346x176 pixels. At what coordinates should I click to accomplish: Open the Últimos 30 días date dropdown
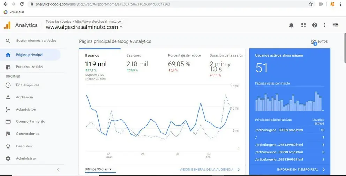point(98,169)
